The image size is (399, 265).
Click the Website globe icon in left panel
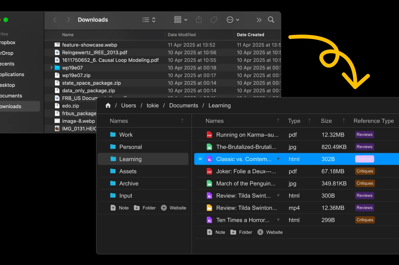coord(164,208)
